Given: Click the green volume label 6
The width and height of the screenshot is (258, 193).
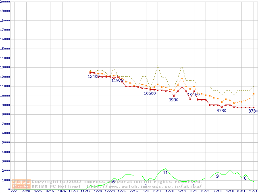Looking at the screenshot, I should pyautogui.click(x=113, y=182).
